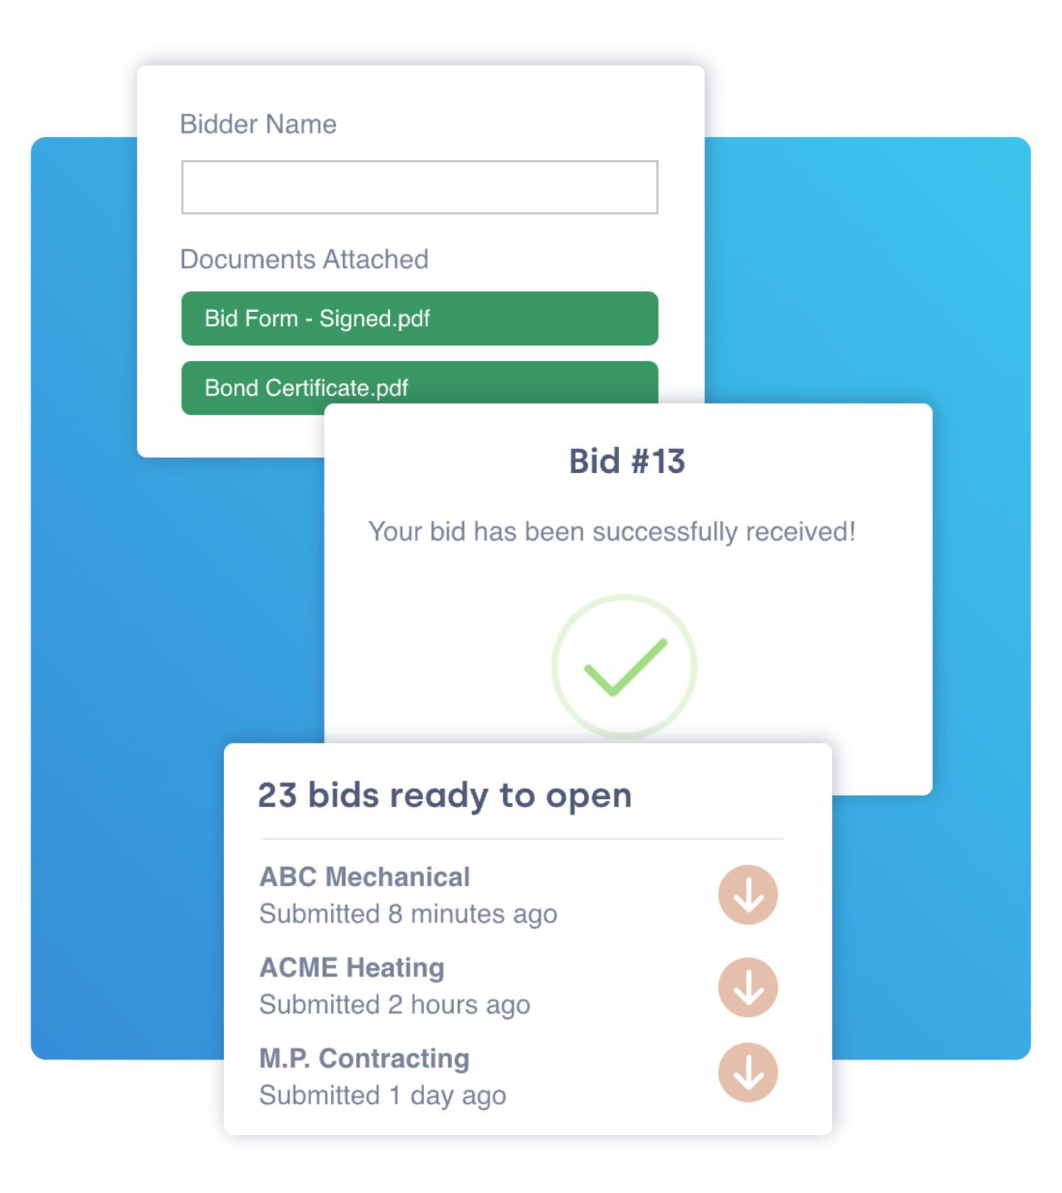Select the ABC Mechanical bidder name

pos(364,877)
